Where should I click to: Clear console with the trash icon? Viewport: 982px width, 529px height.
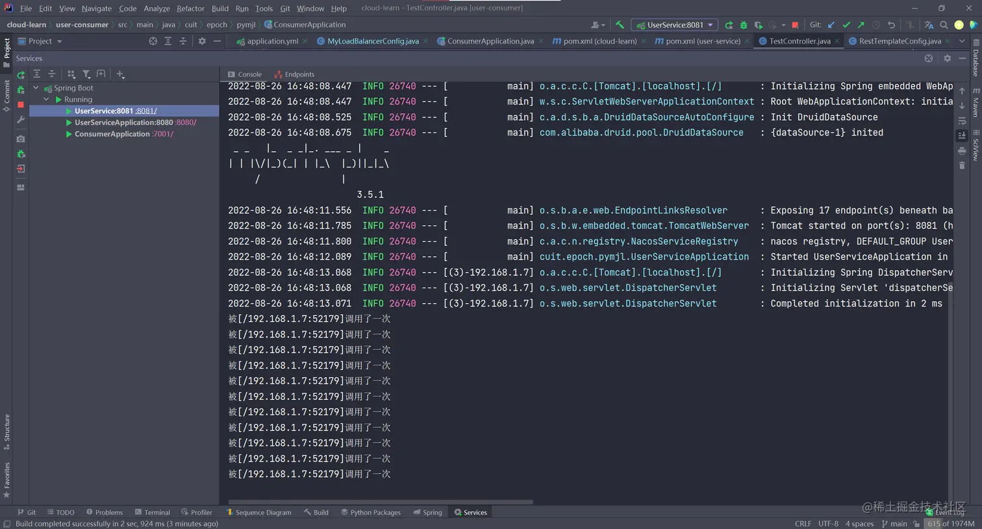pos(962,166)
